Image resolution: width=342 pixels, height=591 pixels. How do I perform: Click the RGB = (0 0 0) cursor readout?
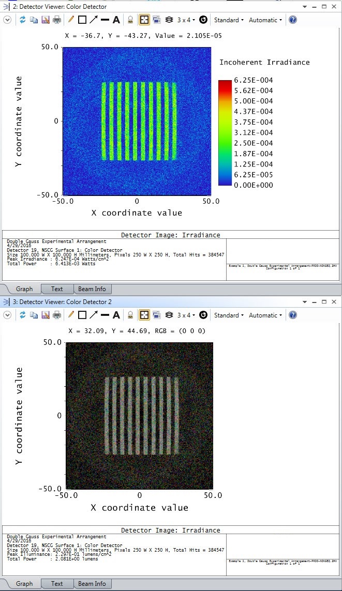(x=181, y=331)
